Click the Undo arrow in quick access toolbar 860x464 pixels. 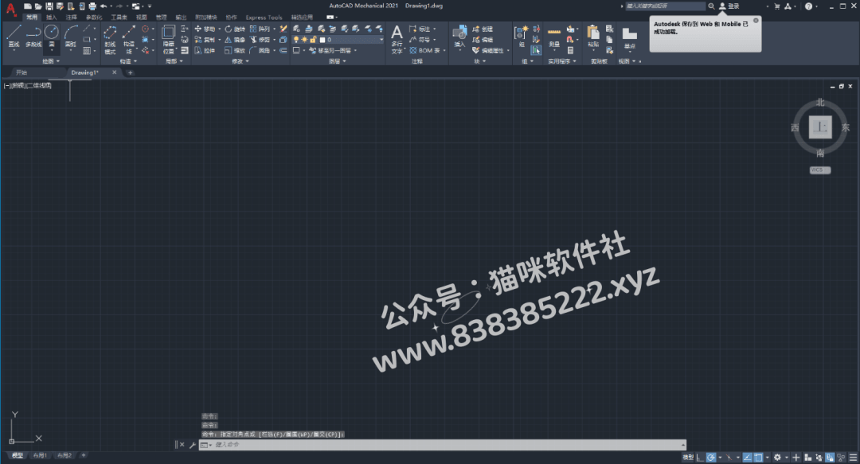[x=103, y=6]
